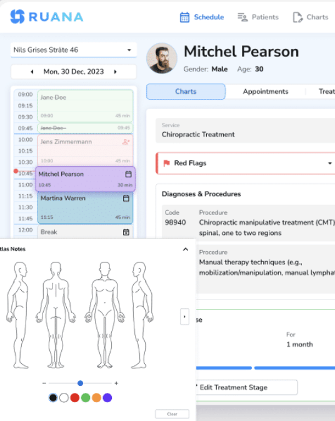Click no-show icon on Jens Zimmermann appointment
Image resolution: width=335 pixels, height=421 pixels.
126,142
